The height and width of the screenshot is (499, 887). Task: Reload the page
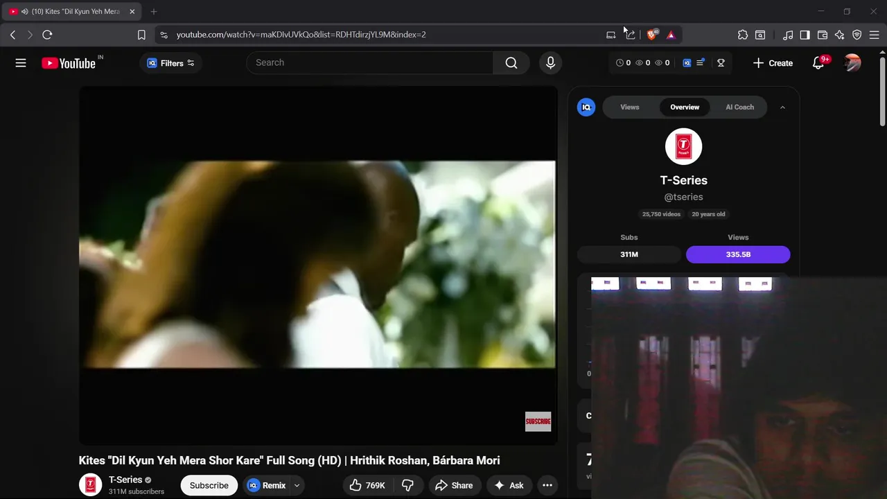pyautogui.click(x=47, y=35)
